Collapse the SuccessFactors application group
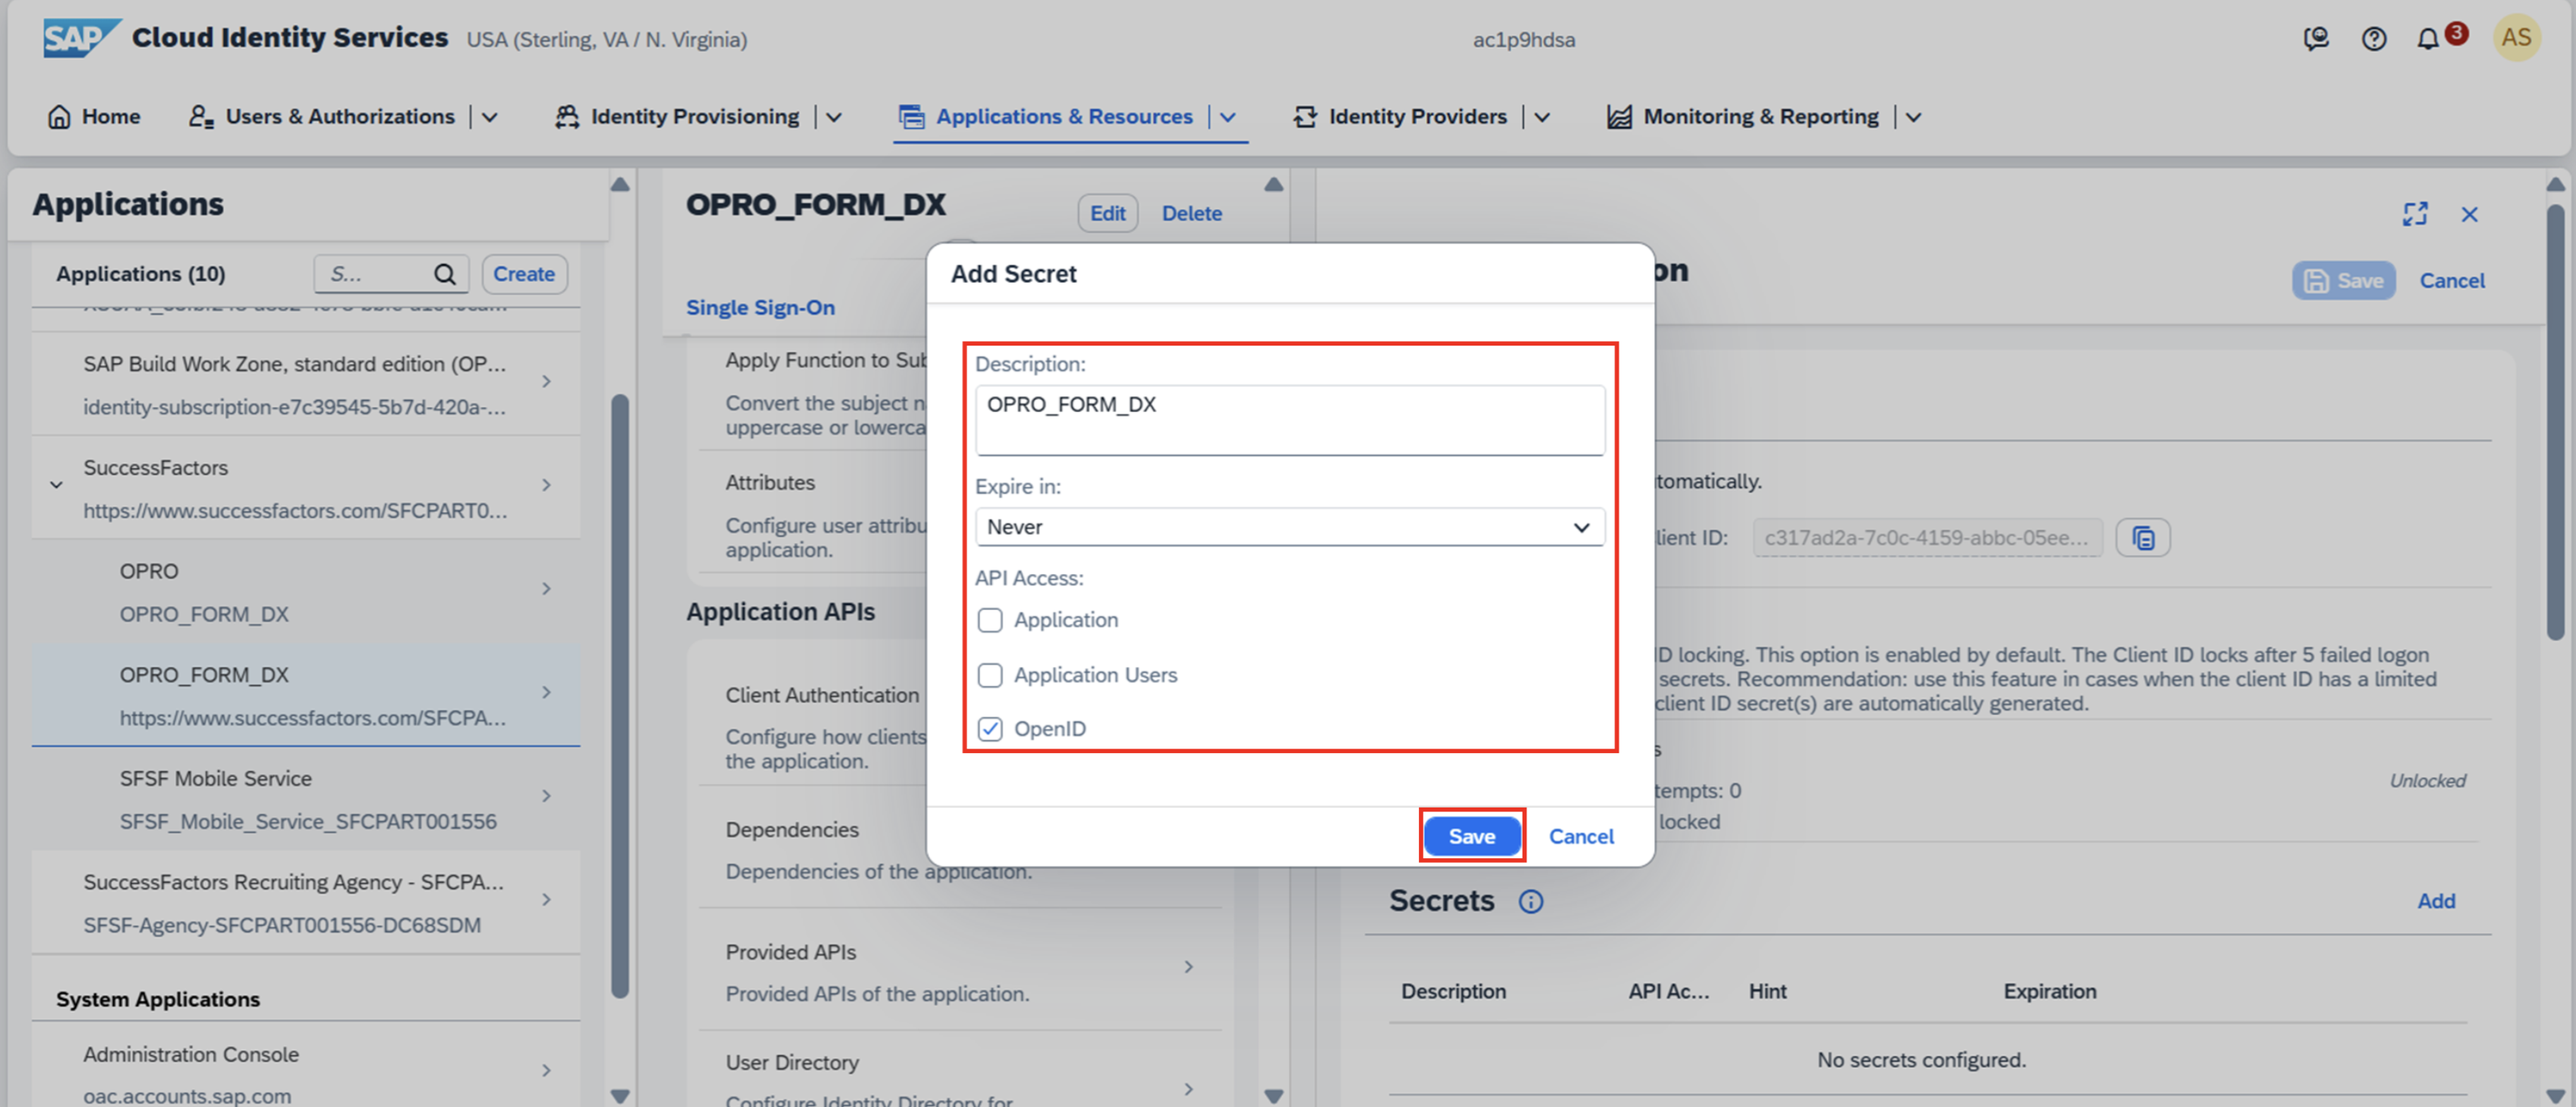This screenshot has width=2576, height=1107. [x=57, y=485]
